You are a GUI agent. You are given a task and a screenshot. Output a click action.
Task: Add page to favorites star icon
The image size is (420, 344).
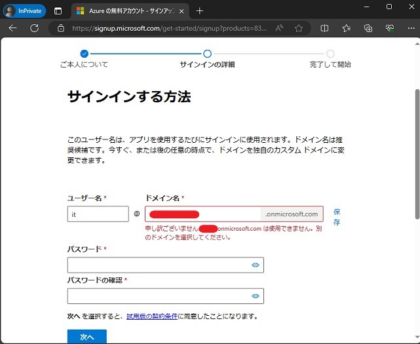299,28
